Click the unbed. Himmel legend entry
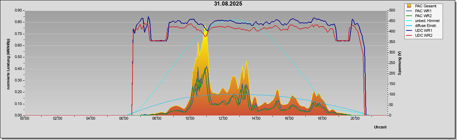The image size is (457, 140). click(x=423, y=21)
